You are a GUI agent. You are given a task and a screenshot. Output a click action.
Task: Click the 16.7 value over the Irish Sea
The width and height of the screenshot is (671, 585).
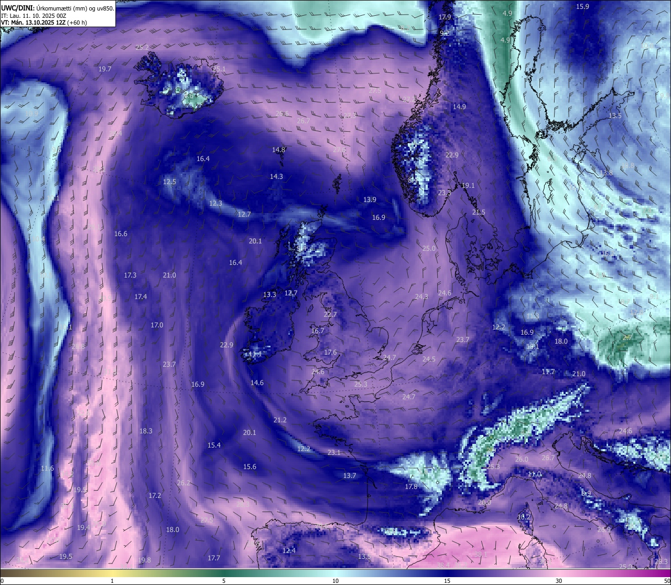(x=318, y=331)
